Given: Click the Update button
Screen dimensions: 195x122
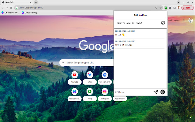Looking at the screenshot, I should click(188, 8).
